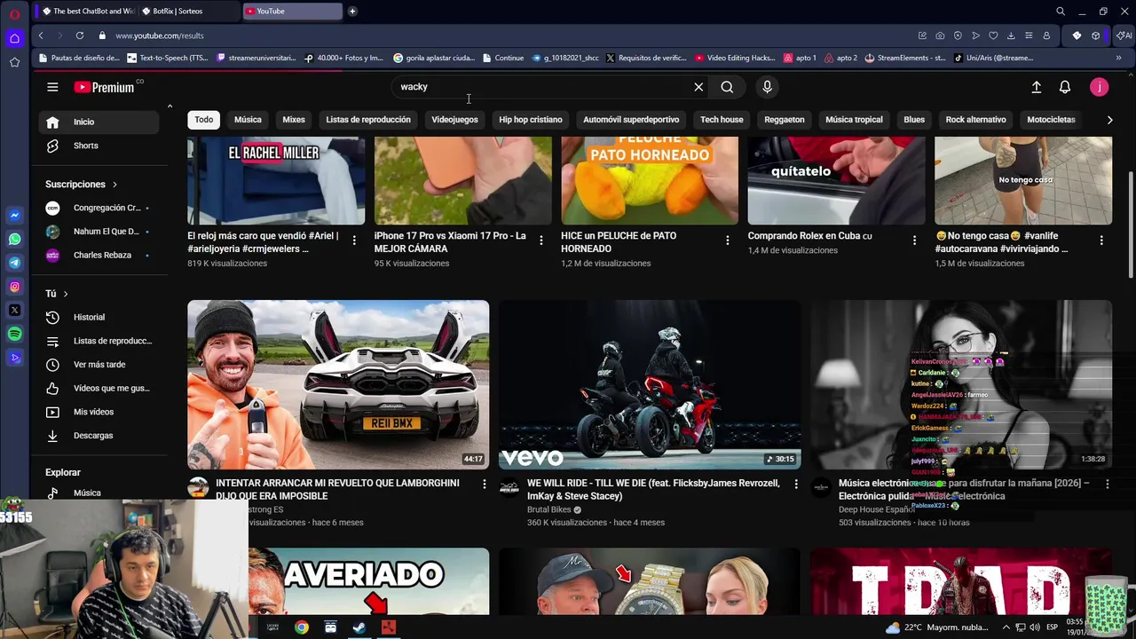Open the account avatar menu
The height and width of the screenshot is (639, 1136).
coord(1100,87)
